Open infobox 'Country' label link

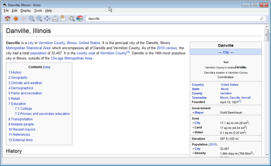pos(198,85)
